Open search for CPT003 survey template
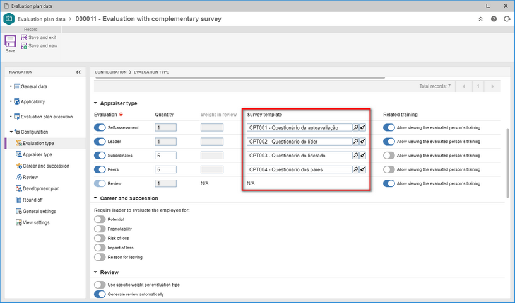 click(x=355, y=156)
